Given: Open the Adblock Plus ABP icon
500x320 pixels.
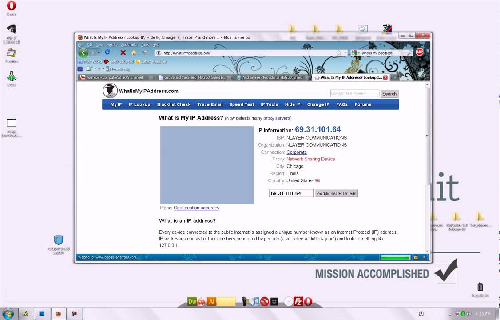Looking at the screenshot, I should coord(420,52).
